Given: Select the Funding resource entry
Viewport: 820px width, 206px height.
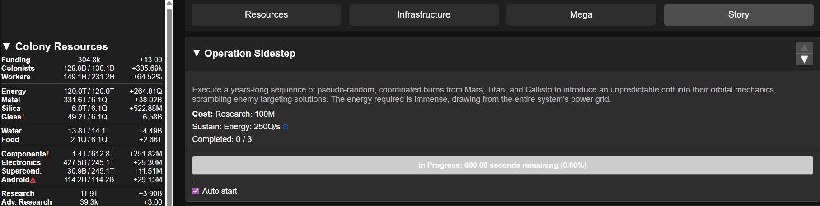Looking at the screenshot, I should [82, 60].
